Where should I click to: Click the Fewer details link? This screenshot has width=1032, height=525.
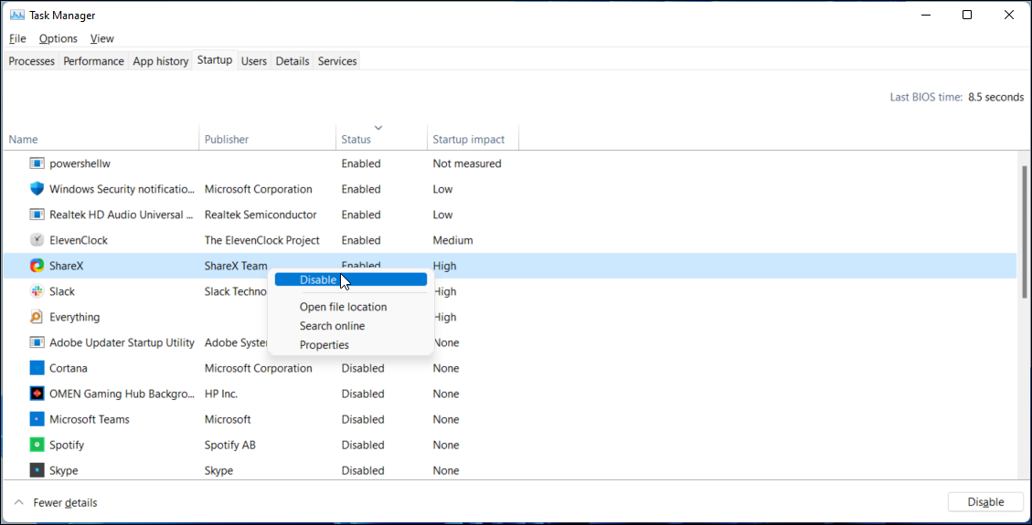coord(65,503)
